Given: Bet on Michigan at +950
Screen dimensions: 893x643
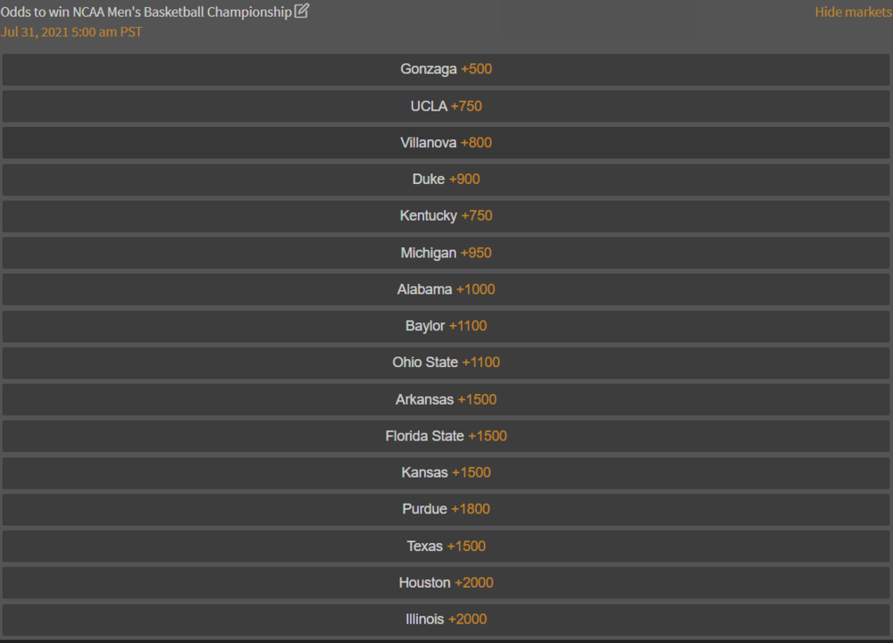Looking at the screenshot, I should click(446, 253).
